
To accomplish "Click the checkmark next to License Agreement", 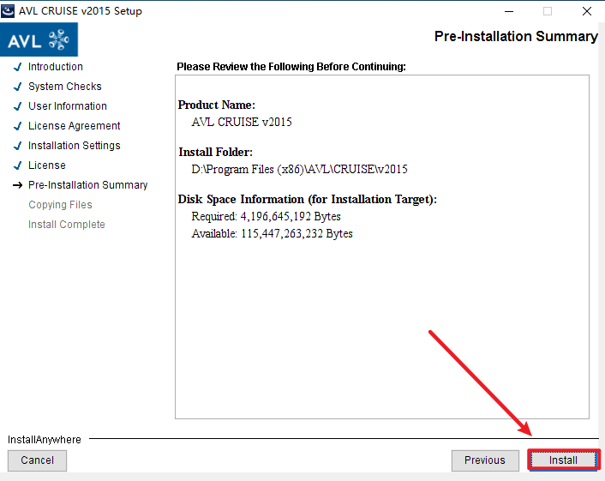I will tap(17, 126).
